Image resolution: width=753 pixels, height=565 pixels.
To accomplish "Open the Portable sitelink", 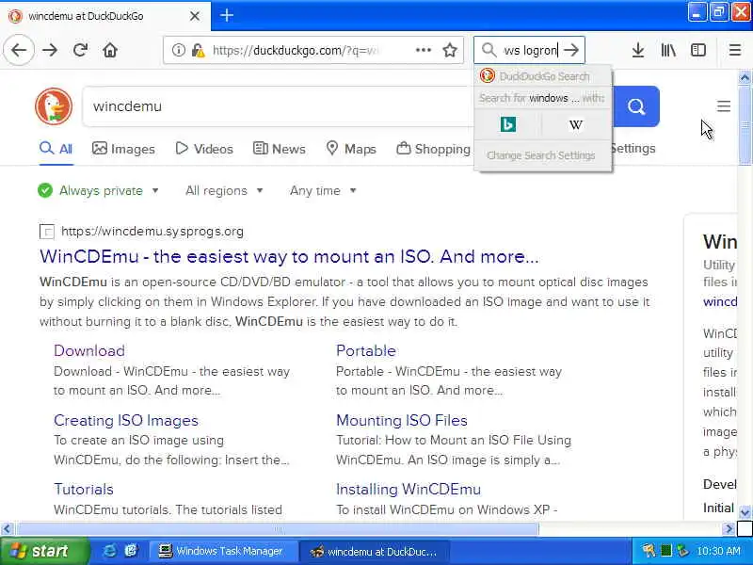I will pos(366,350).
